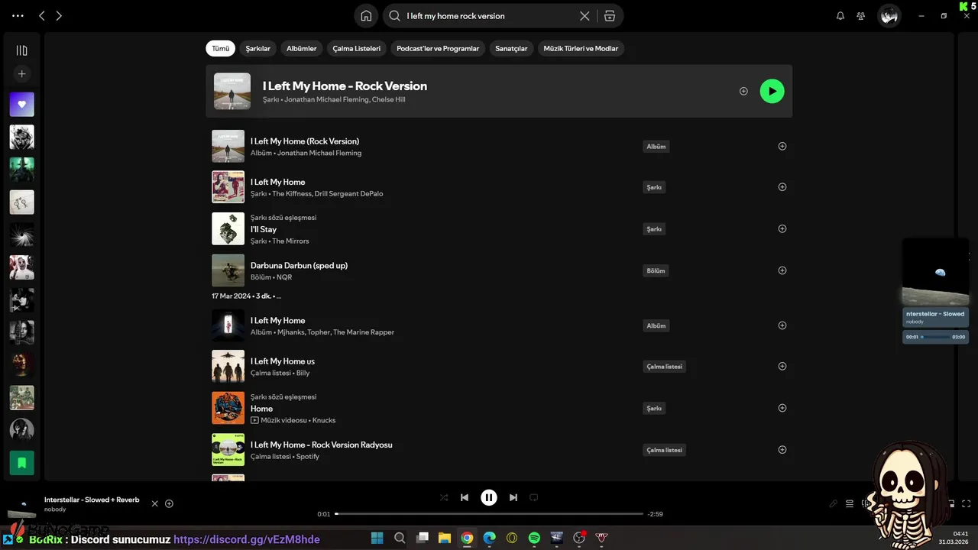Image resolution: width=978 pixels, height=550 pixels.
Task: Open Darbuna Darbun (sped up) episode
Action: coord(299,265)
